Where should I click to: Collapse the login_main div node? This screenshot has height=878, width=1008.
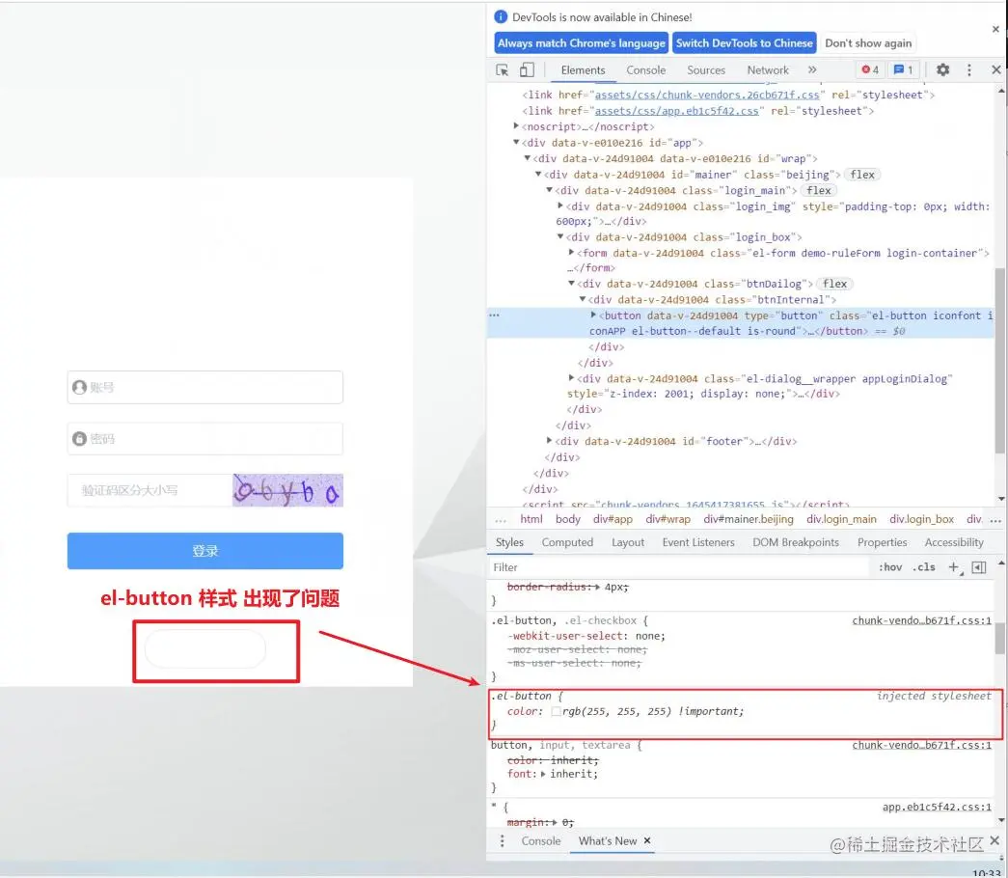tap(549, 190)
